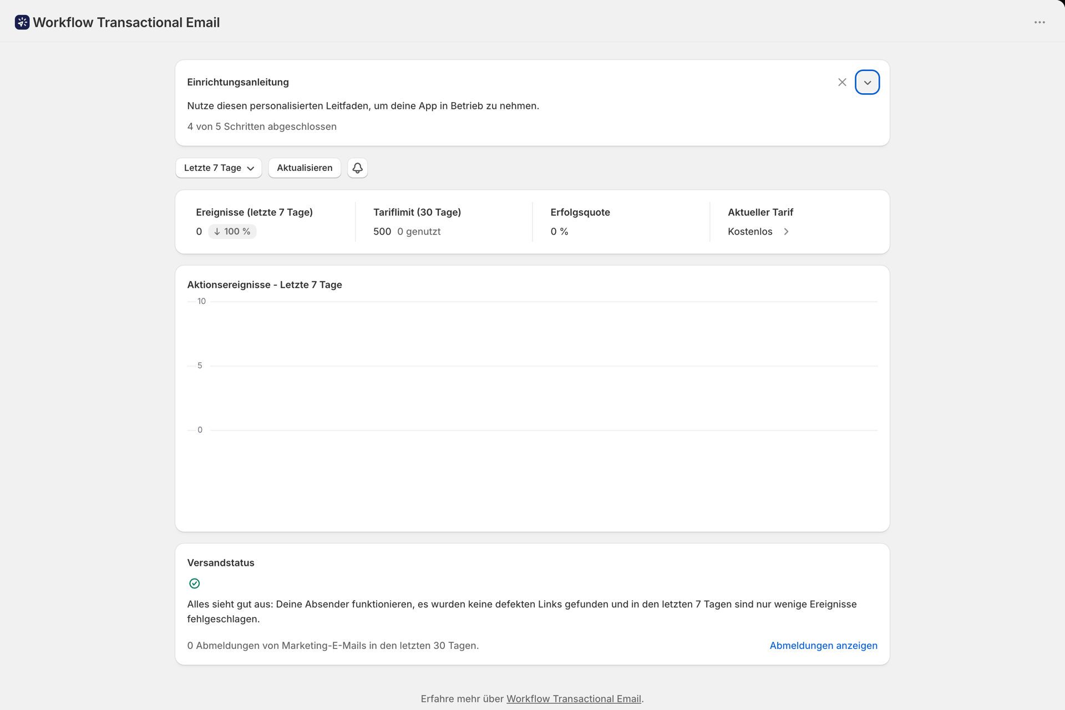Open current plan via Kostenlos chevron
This screenshot has width=1065, height=710.
(x=786, y=231)
